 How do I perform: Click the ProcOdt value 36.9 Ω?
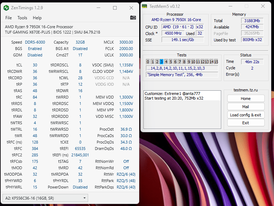coord(126,129)
